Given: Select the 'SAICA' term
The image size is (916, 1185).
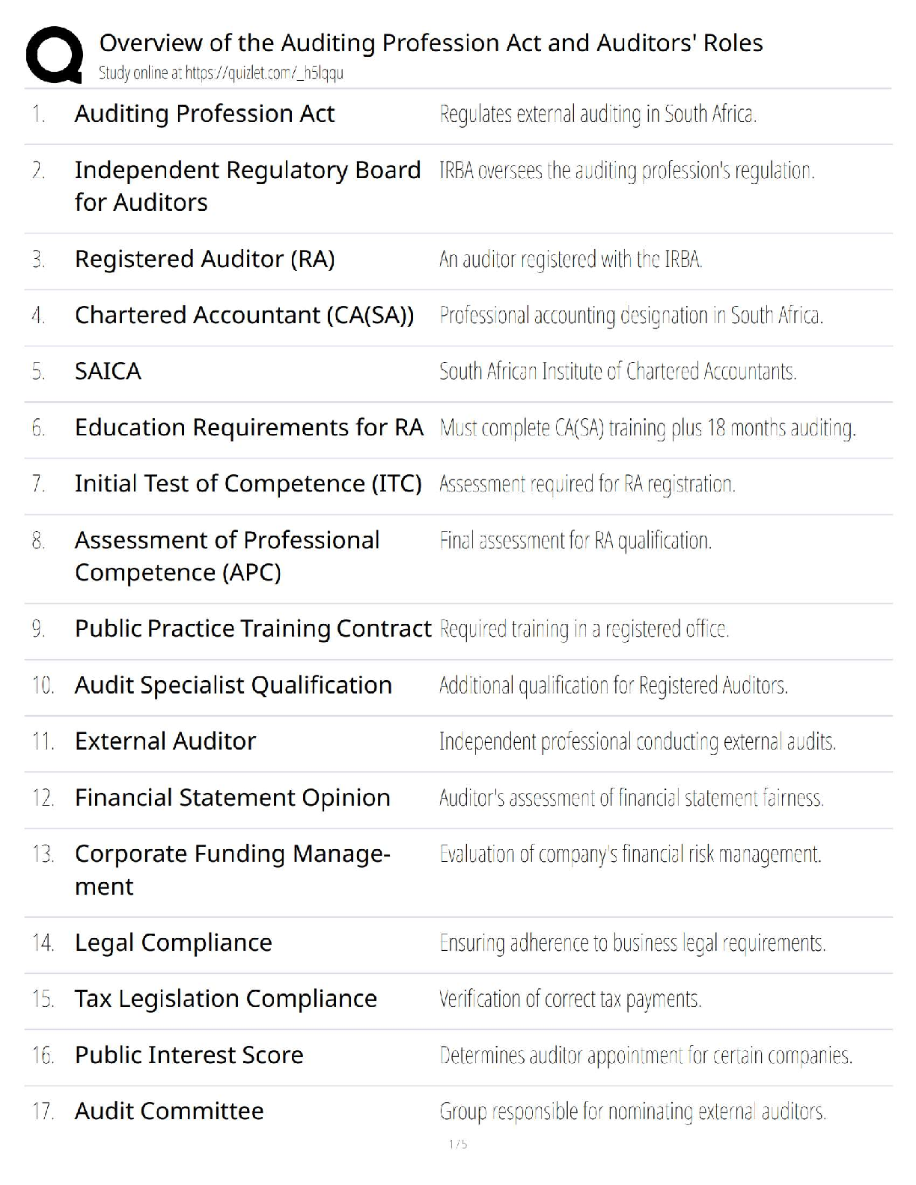Looking at the screenshot, I should (108, 371).
